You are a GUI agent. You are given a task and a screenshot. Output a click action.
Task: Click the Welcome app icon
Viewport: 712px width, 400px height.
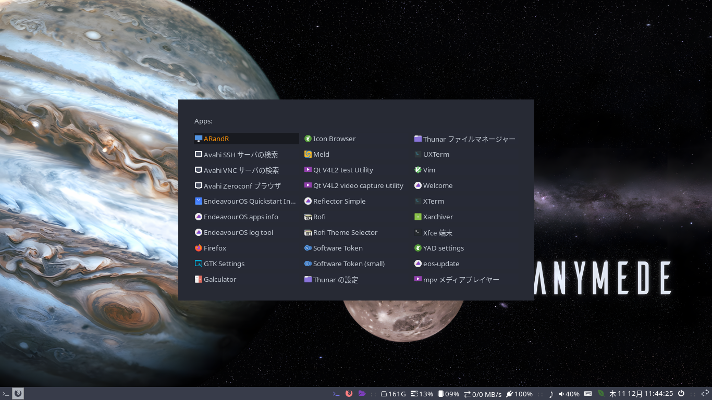pos(418,185)
